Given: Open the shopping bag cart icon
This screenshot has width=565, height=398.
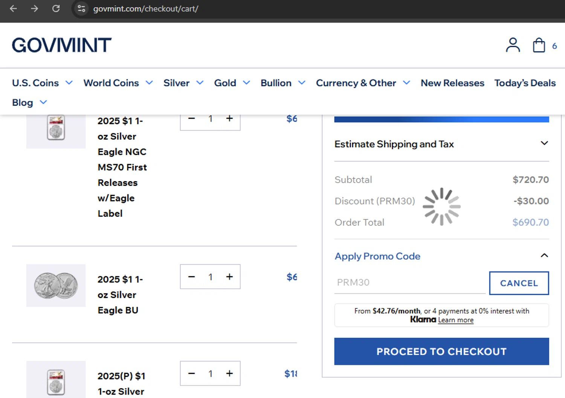Looking at the screenshot, I should (539, 45).
